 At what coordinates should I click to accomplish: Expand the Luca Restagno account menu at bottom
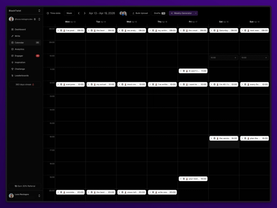point(39,195)
